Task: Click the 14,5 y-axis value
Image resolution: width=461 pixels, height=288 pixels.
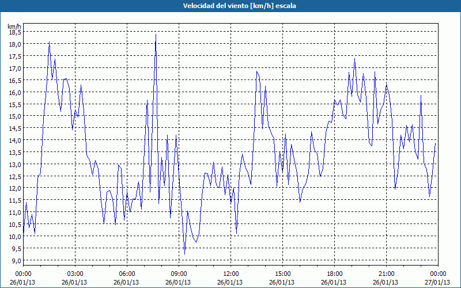Action: [x=15, y=128]
